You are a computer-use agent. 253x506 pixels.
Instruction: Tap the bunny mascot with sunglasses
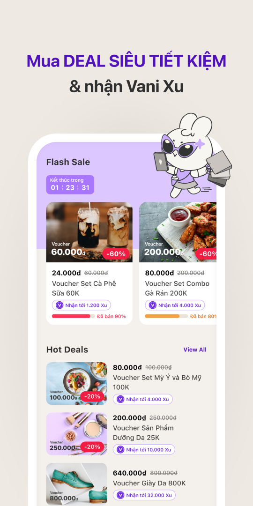(x=193, y=155)
